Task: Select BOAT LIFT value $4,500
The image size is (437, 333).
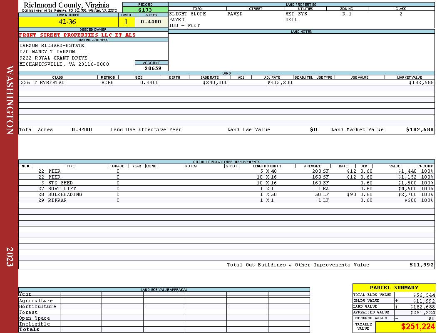Action: click(x=407, y=189)
